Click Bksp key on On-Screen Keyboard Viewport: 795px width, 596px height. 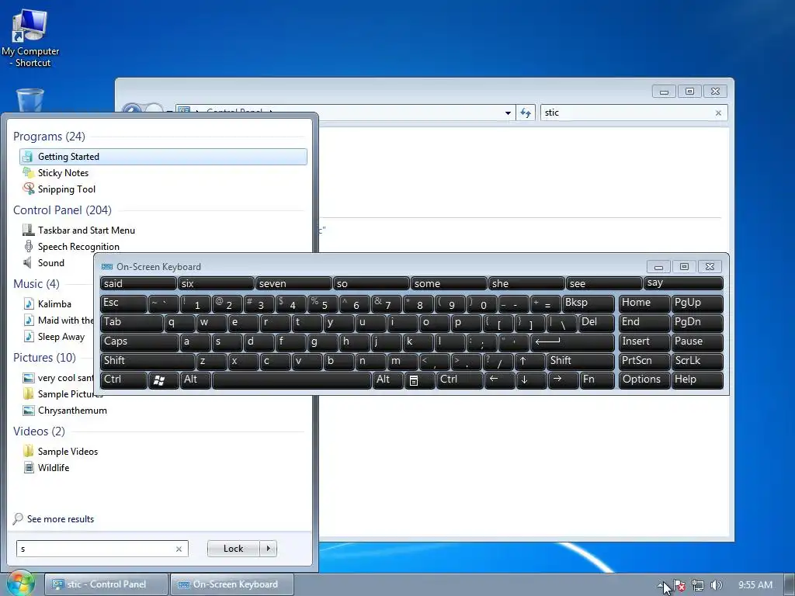(588, 303)
